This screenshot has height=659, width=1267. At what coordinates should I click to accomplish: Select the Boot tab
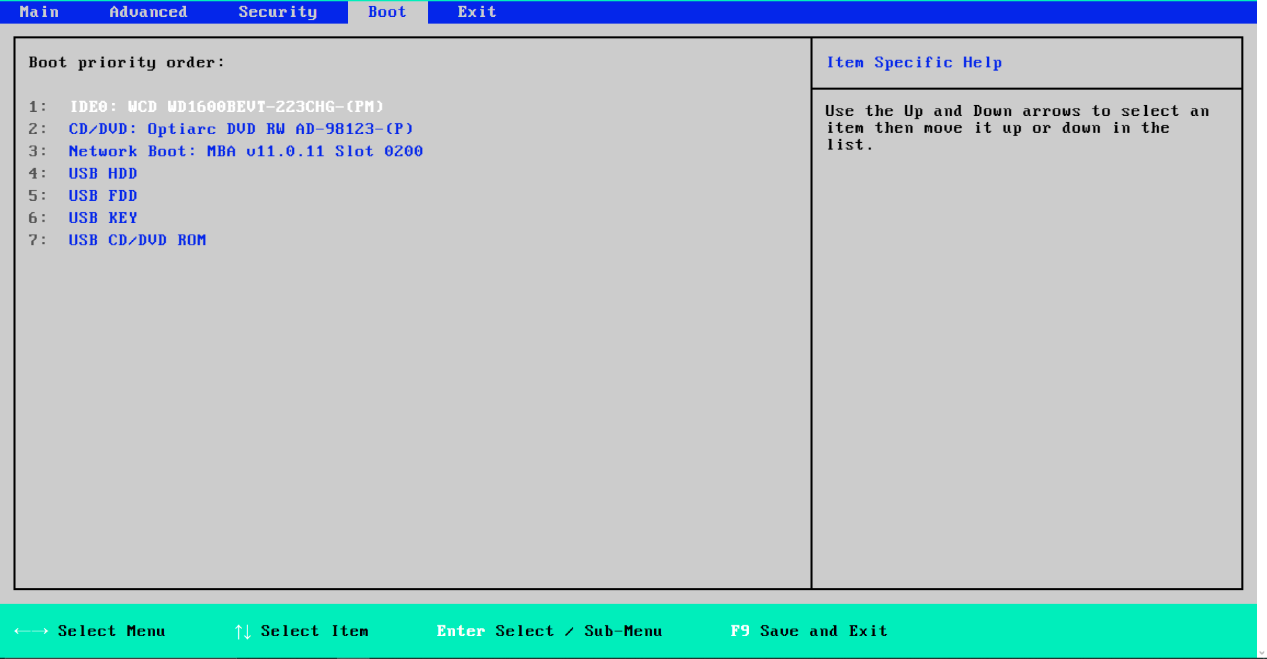point(387,12)
